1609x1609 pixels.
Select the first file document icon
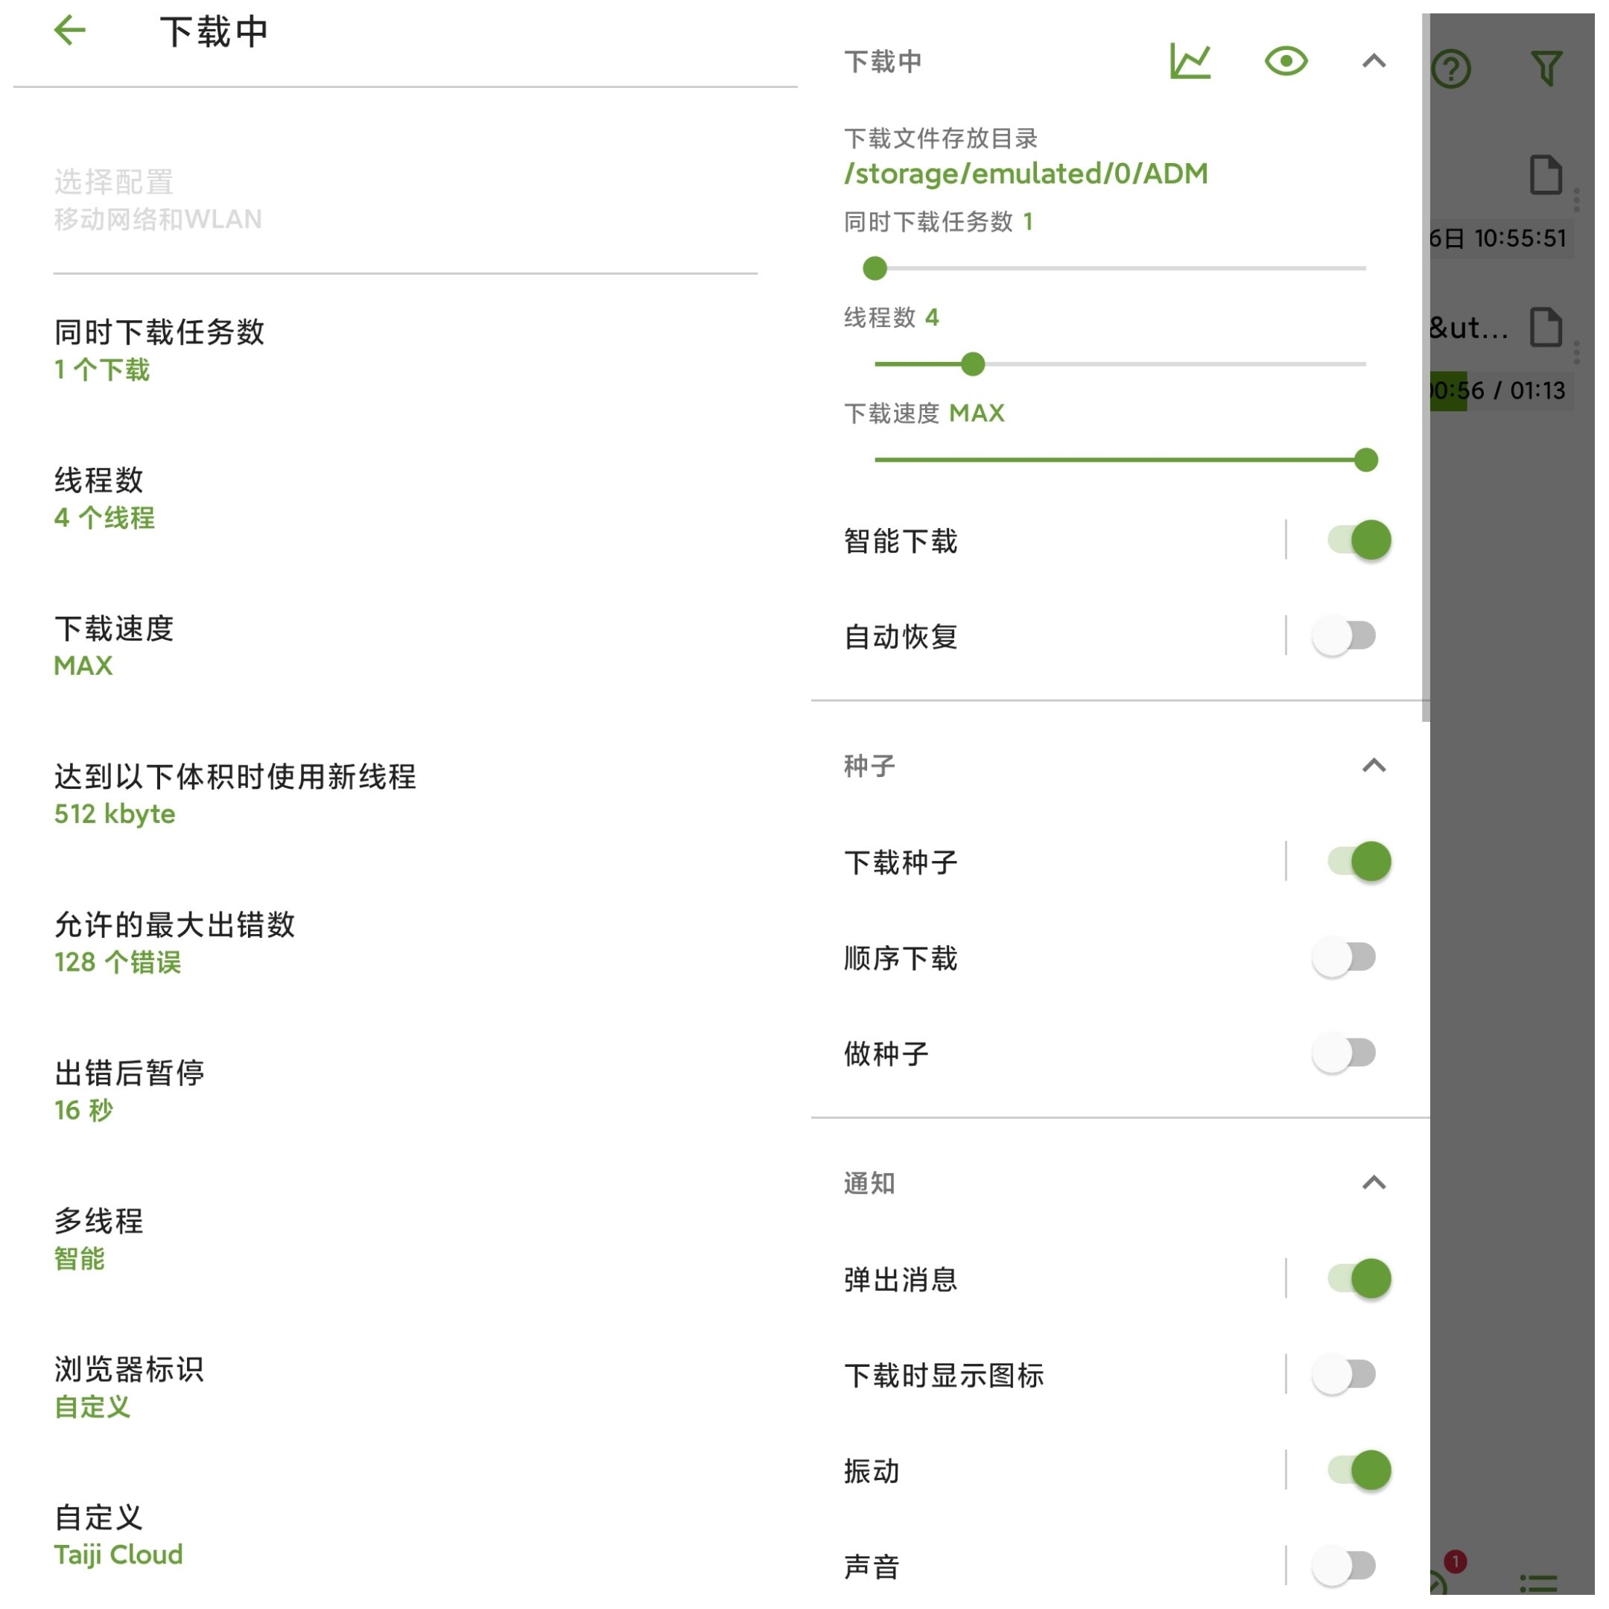[1559, 176]
